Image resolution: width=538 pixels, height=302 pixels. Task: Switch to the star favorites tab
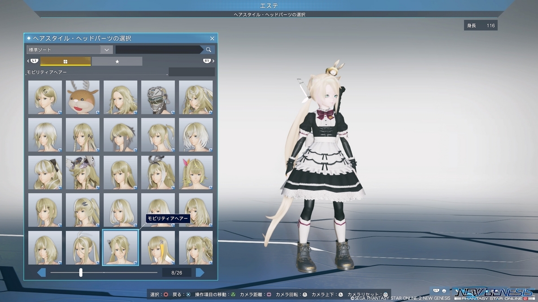[117, 61]
